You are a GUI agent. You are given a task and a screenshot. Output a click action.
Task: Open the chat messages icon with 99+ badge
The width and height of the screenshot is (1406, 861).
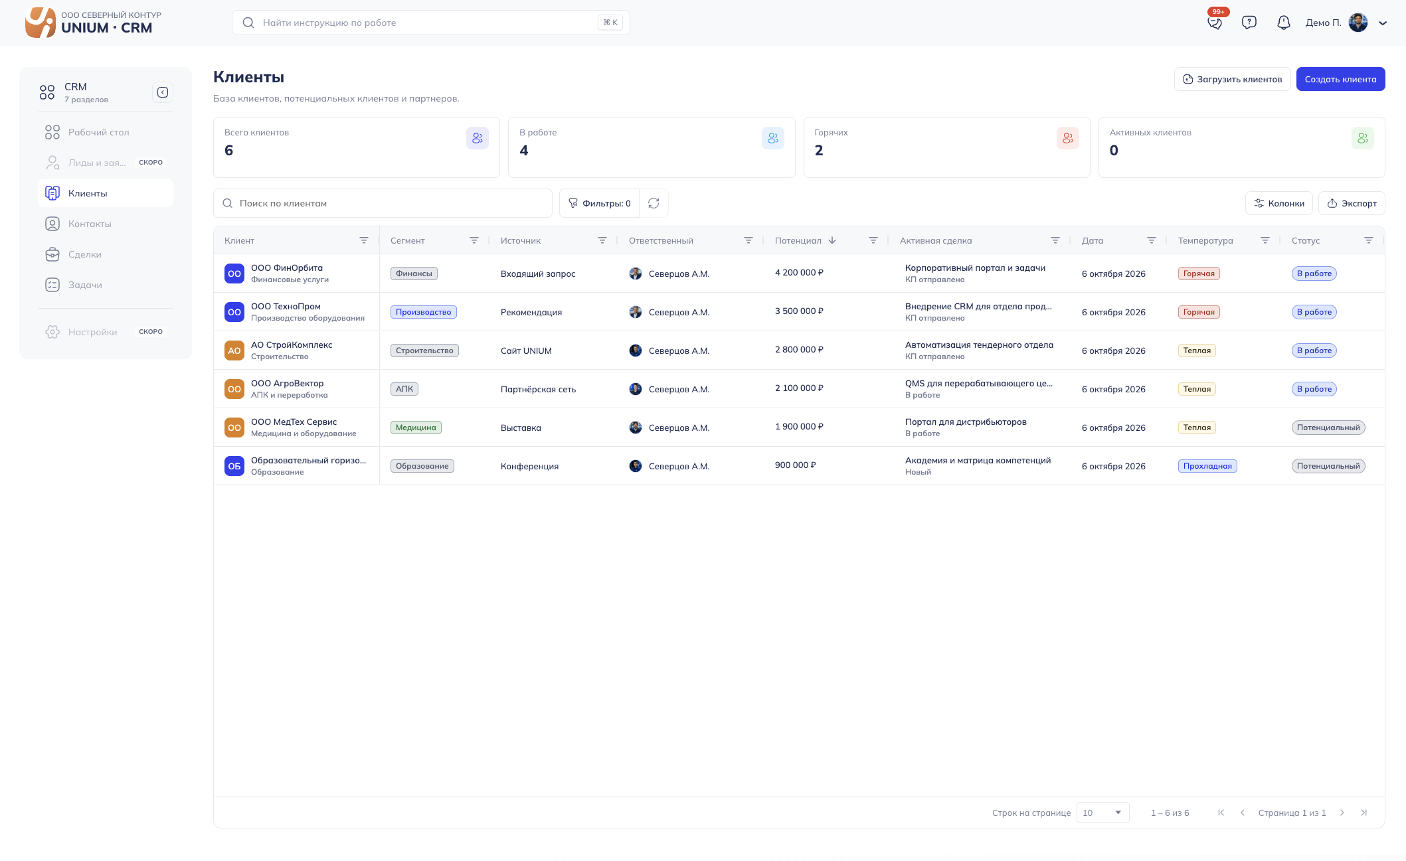tap(1215, 23)
